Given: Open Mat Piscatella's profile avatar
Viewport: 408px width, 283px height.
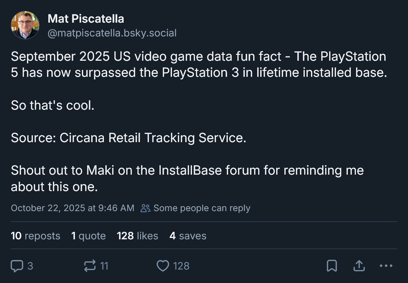Looking at the screenshot, I should click(x=25, y=25).
